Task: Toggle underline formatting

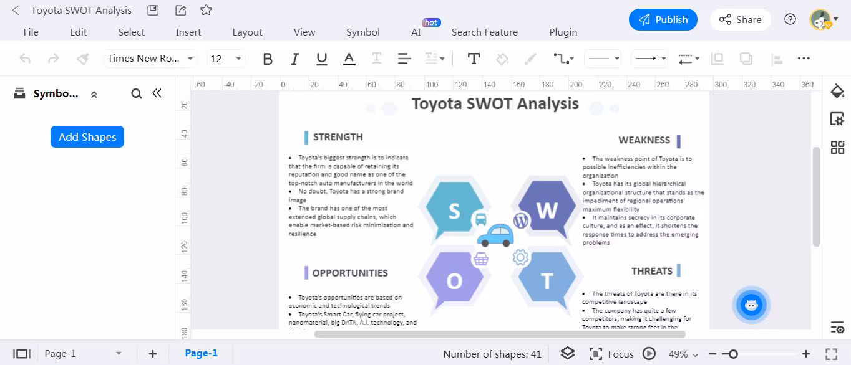Action: [322, 59]
